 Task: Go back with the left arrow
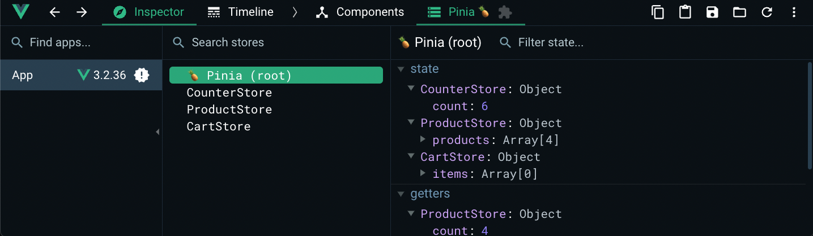54,12
